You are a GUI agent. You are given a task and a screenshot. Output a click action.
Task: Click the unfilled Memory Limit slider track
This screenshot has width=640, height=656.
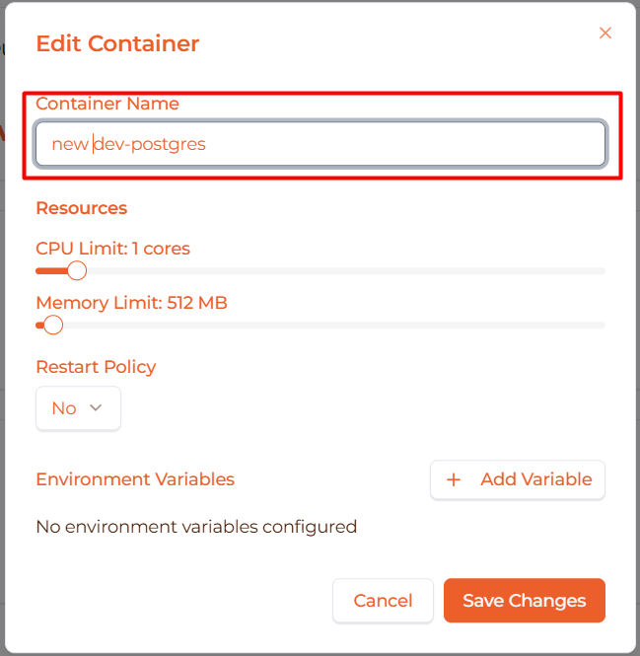[x=335, y=325]
